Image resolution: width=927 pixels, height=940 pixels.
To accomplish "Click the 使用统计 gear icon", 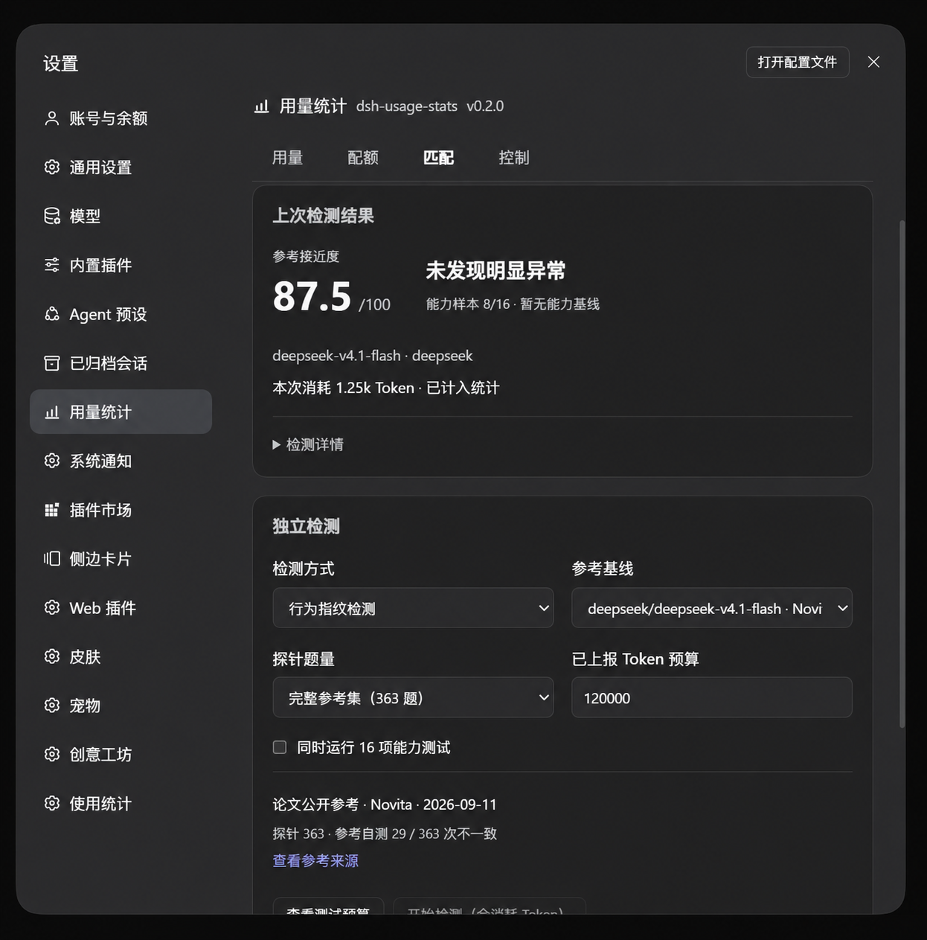I will 51,804.
